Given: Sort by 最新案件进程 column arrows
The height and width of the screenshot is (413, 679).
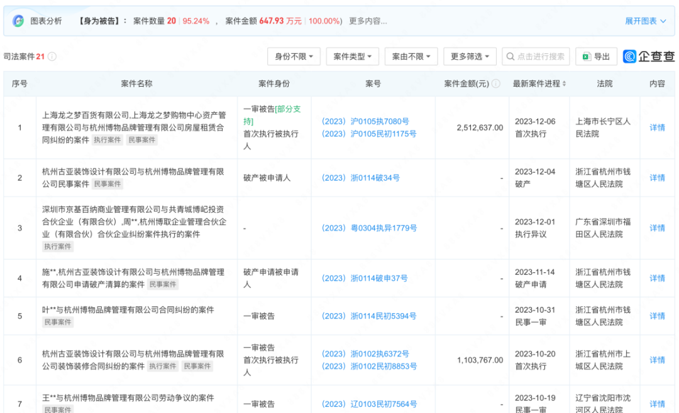Looking at the screenshot, I should 564,83.
